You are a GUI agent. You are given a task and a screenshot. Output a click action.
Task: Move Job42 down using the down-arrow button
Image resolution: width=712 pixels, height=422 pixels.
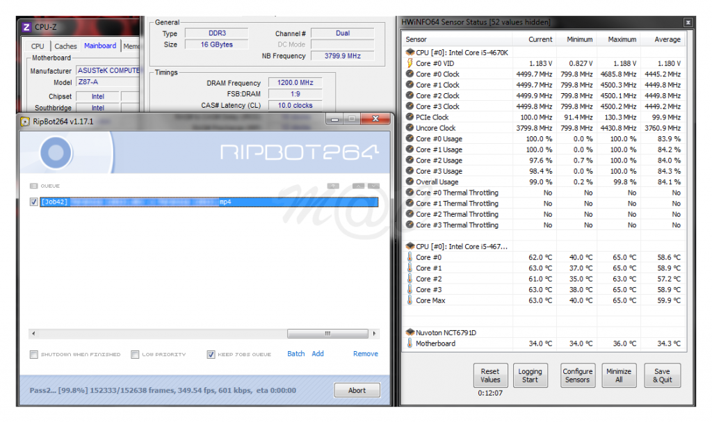(x=373, y=186)
